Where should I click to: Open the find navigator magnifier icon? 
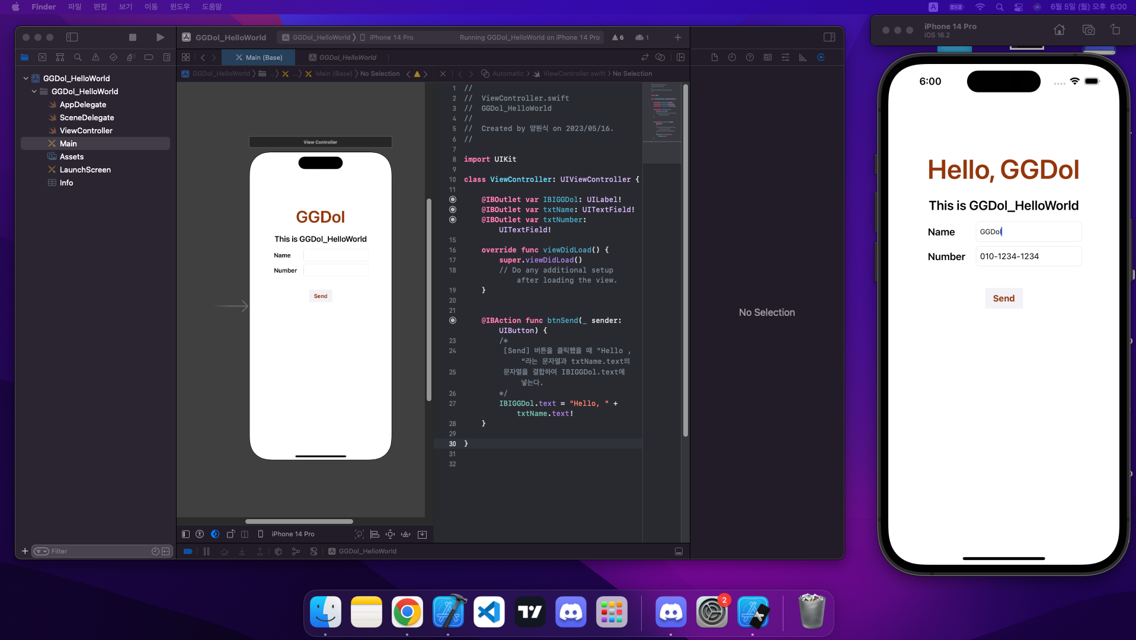coord(78,57)
